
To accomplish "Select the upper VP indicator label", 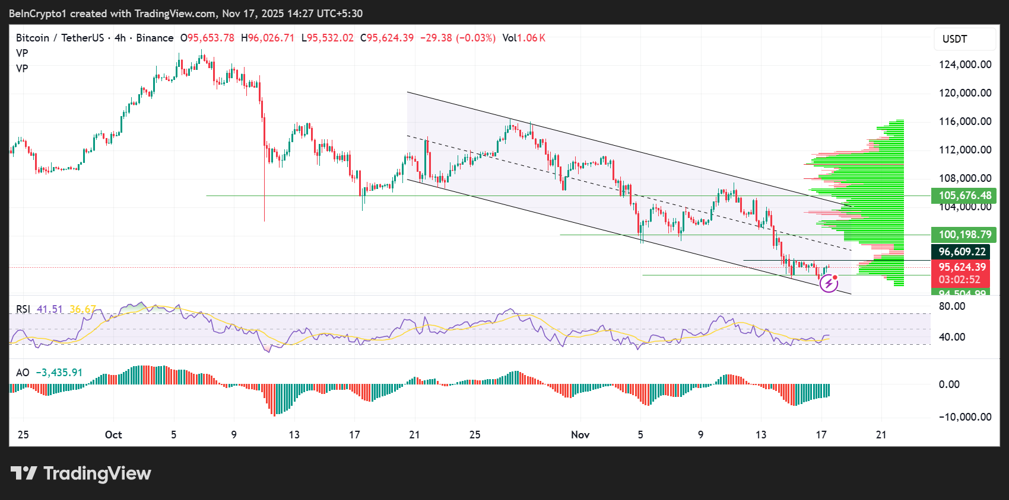I will (x=22, y=53).
